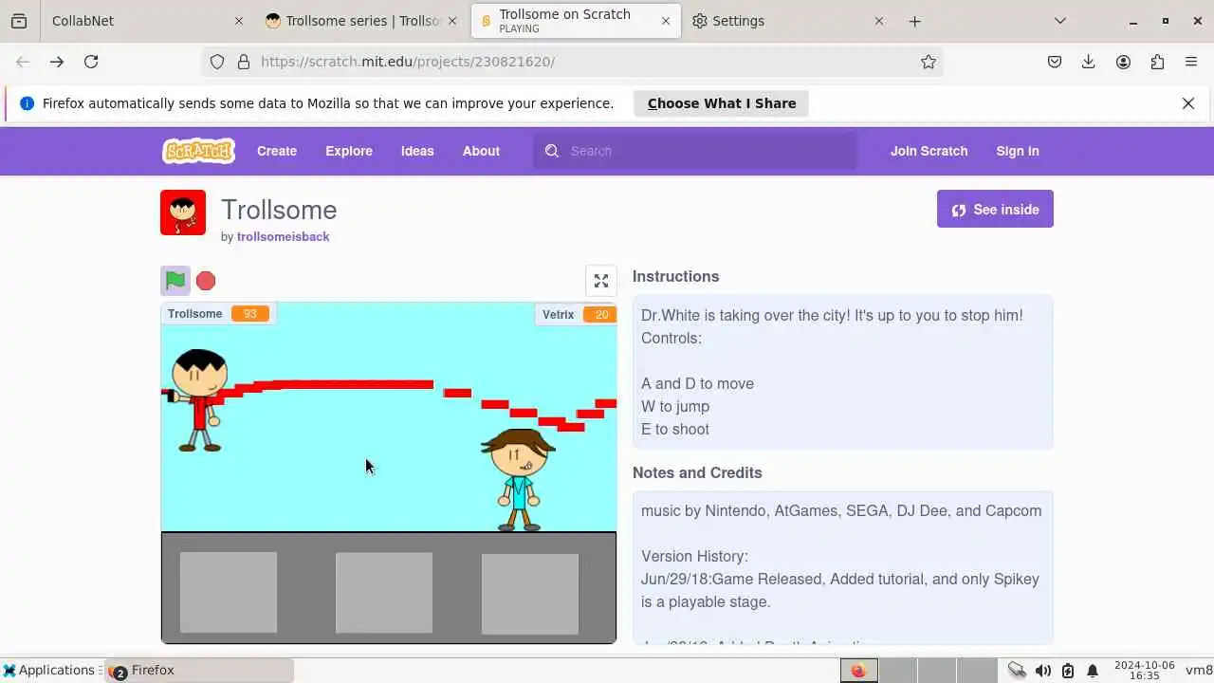Open the Save to Pocket icon
Viewport: 1214px width, 683px height.
(x=1055, y=62)
